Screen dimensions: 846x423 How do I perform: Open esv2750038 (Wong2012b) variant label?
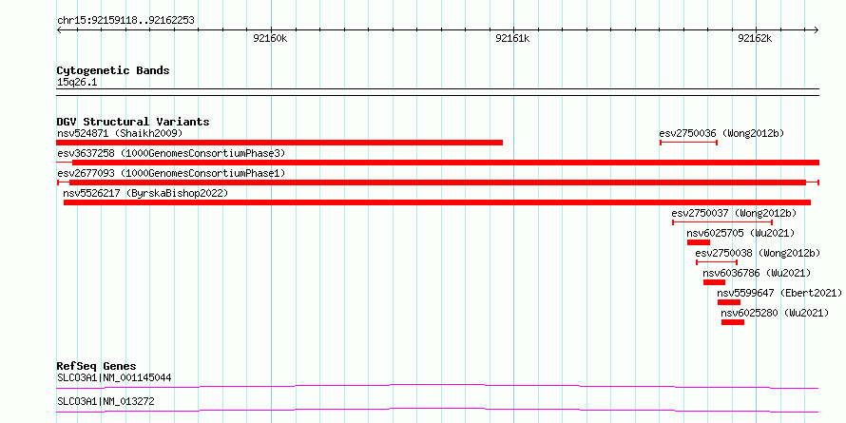758,253
